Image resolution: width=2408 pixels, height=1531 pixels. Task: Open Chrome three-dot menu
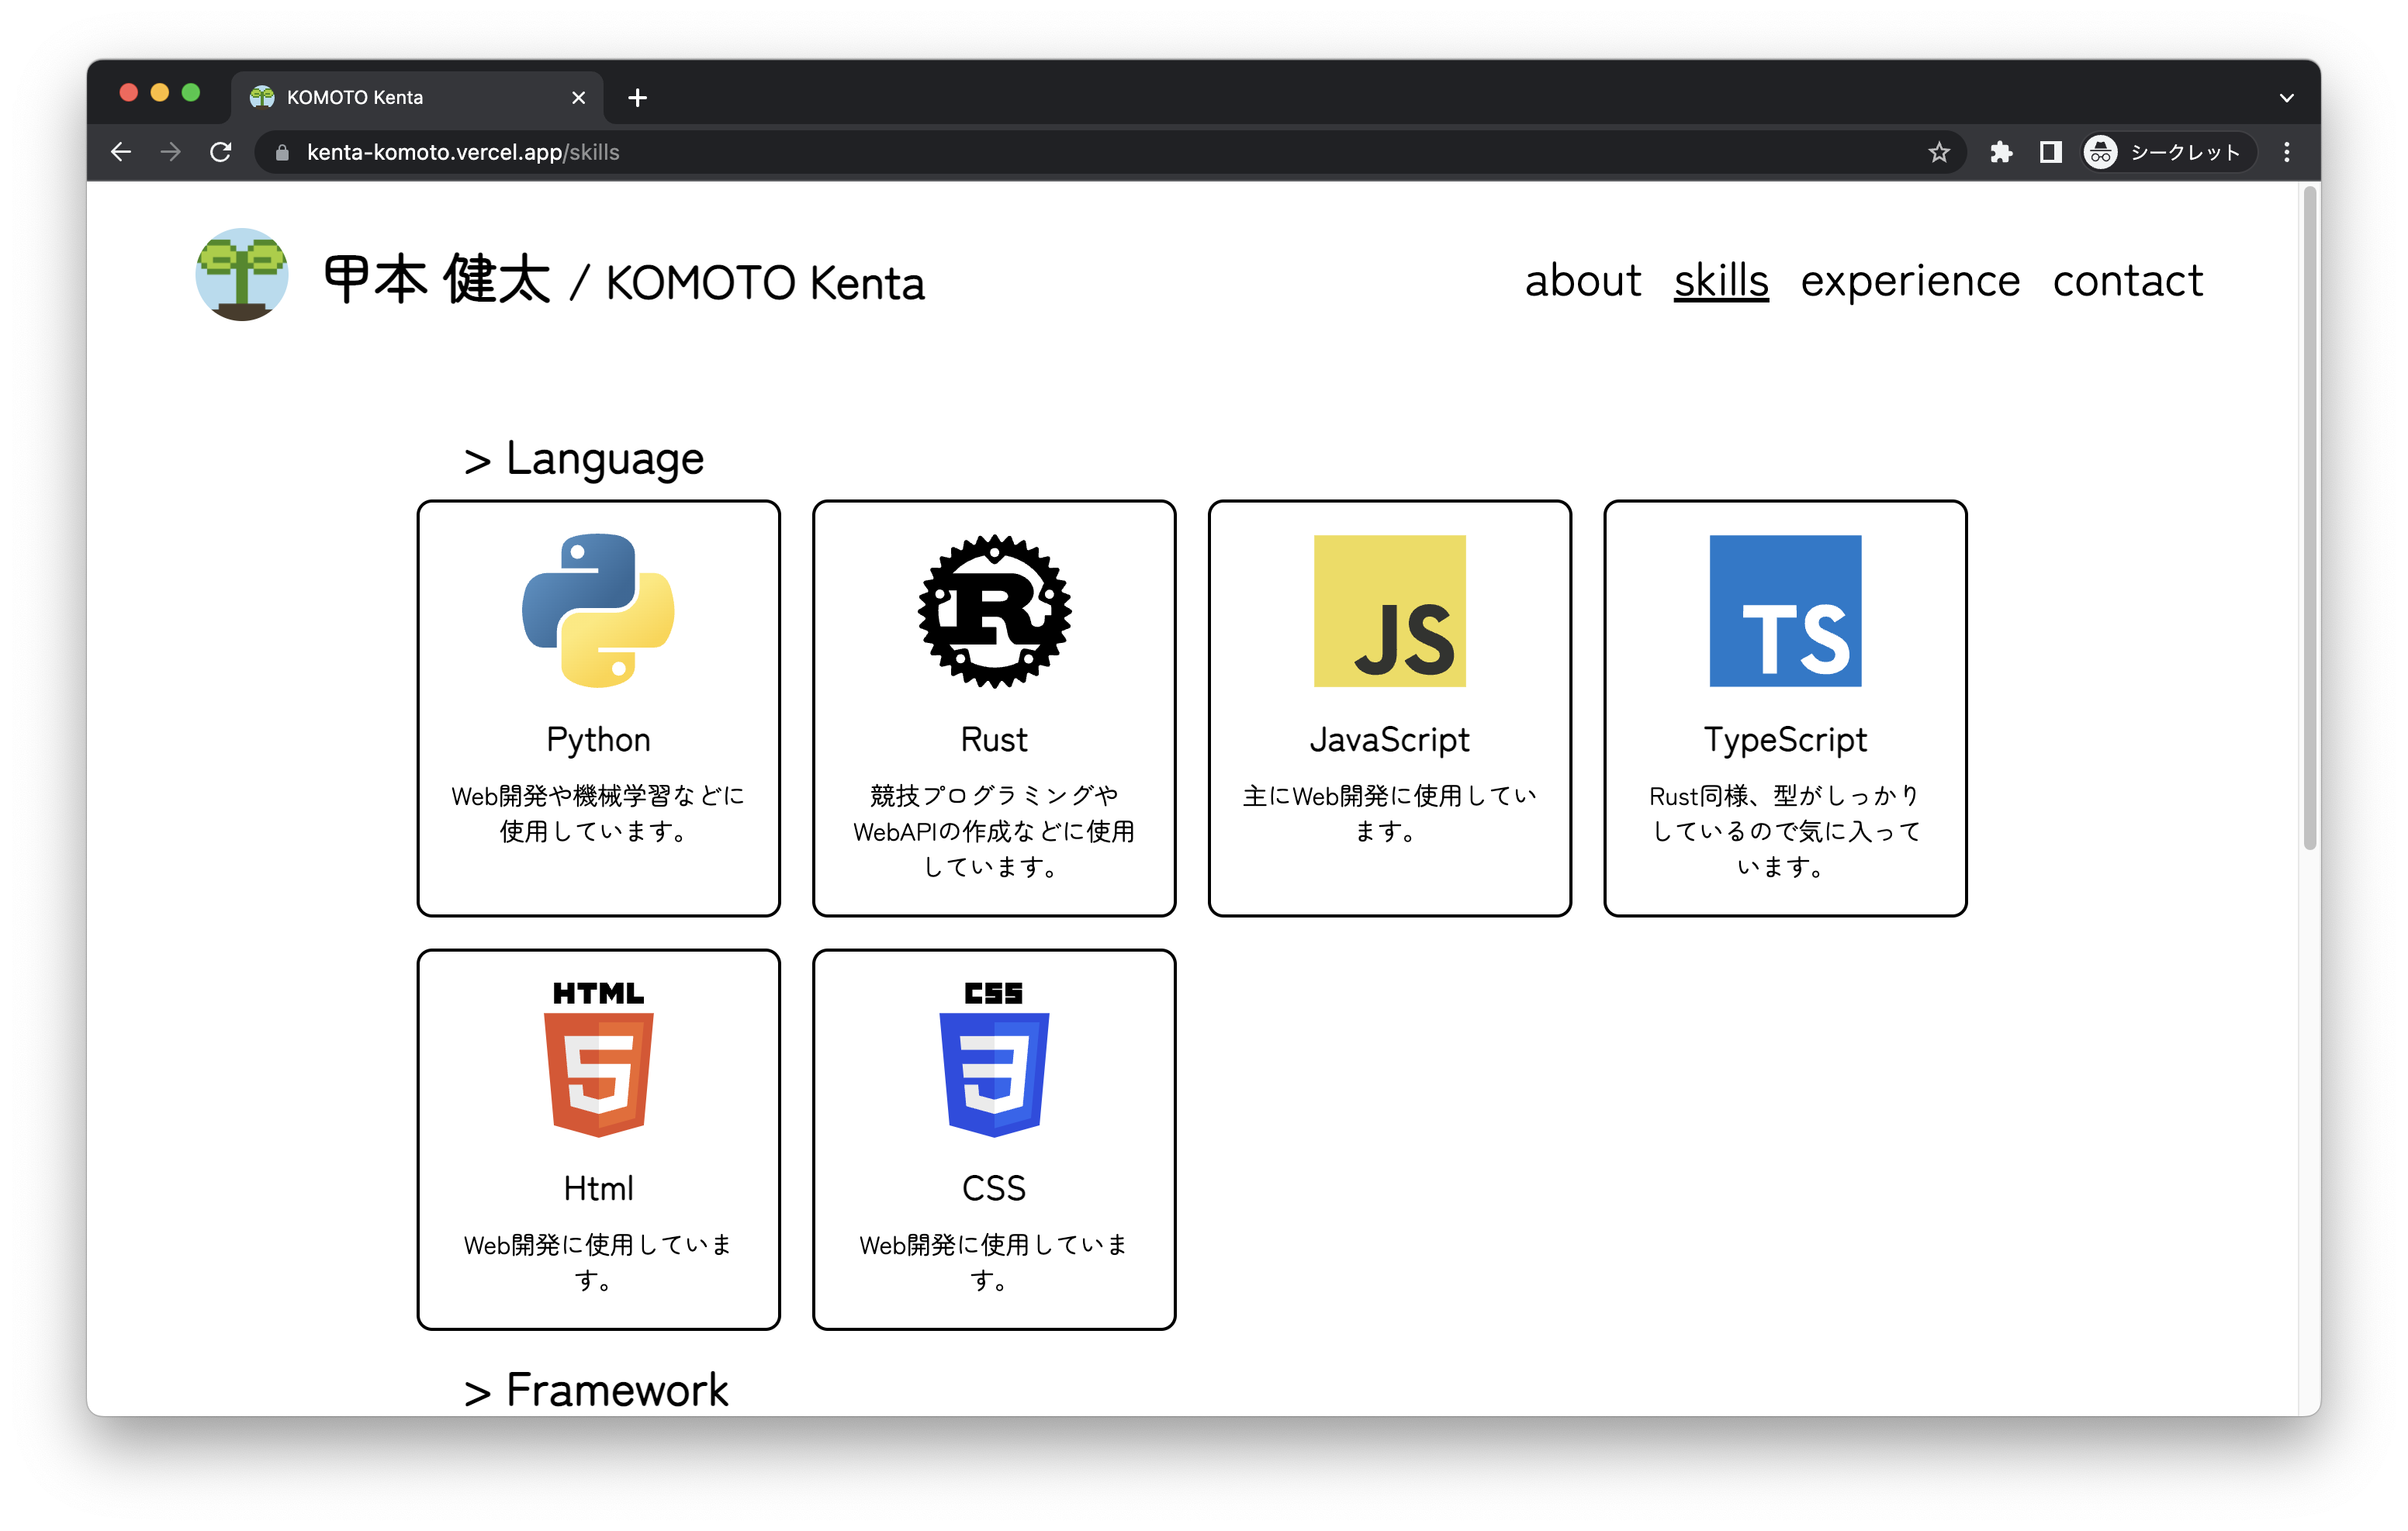click(x=2286, y=152)
